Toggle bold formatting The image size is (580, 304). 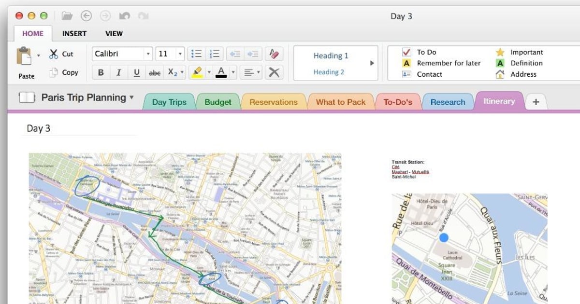click(x=101, y=72)
